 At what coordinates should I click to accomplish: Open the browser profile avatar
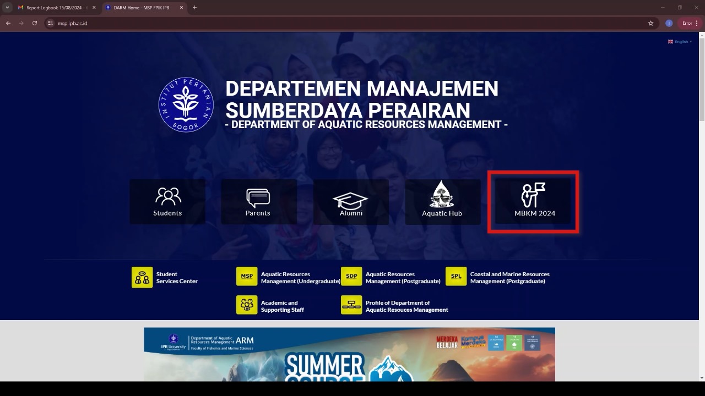[669, 23]
